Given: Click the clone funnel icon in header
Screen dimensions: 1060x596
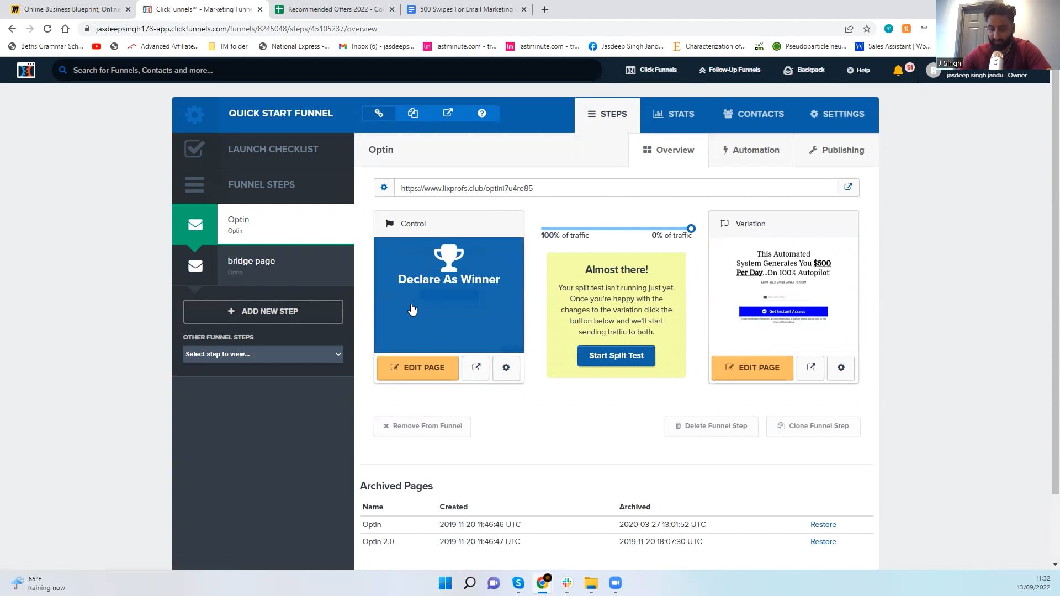Looking at the screenshot, I should pos(413,113).
